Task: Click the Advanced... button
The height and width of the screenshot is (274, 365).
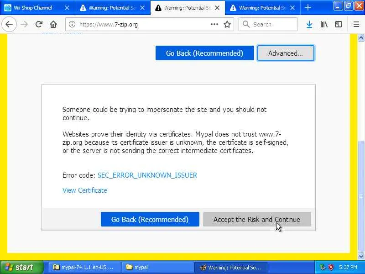Action: pyautogui.click(x=286, y=53)
